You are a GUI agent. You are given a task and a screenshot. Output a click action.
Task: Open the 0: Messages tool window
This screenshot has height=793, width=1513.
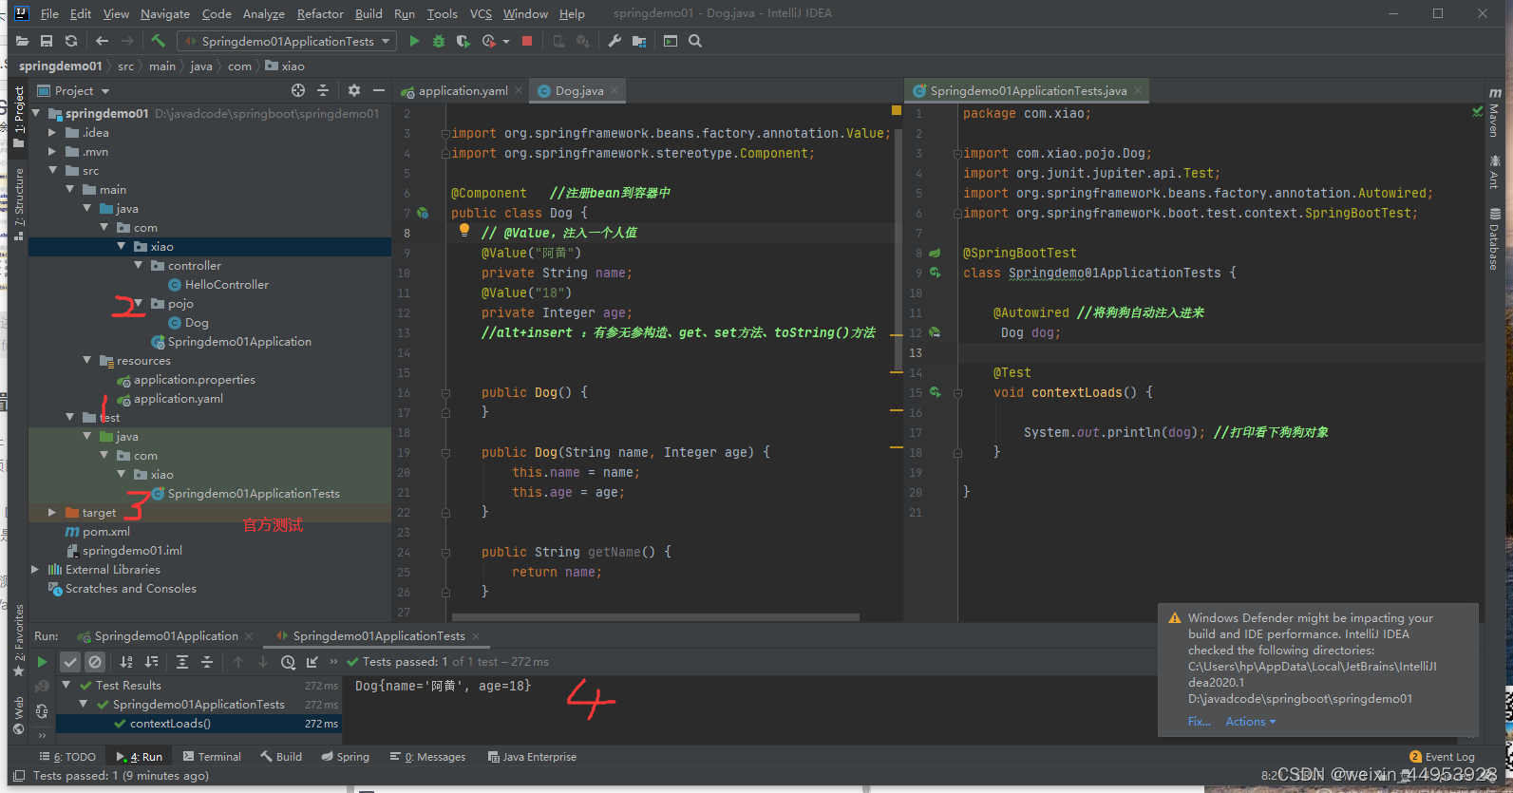(428, 757)
